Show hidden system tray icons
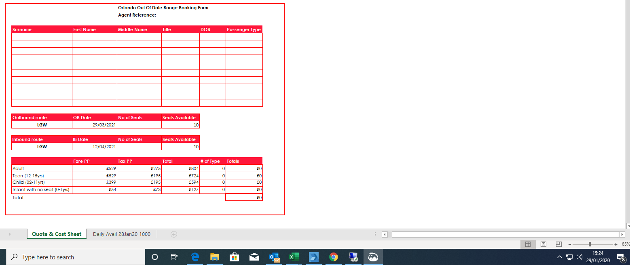The height and width of the screenshot is (265, 630). [x=560, y=257]
